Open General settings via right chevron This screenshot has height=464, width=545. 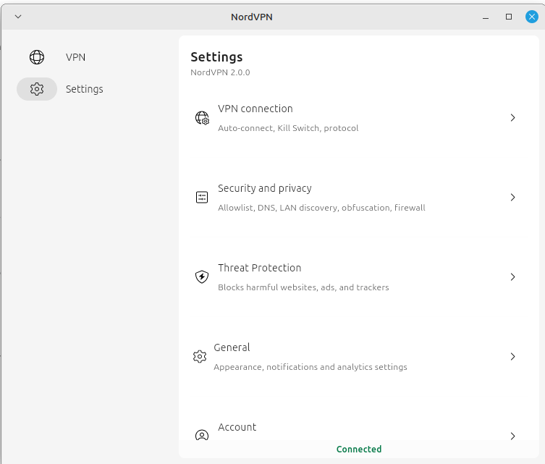click(512, 357)
